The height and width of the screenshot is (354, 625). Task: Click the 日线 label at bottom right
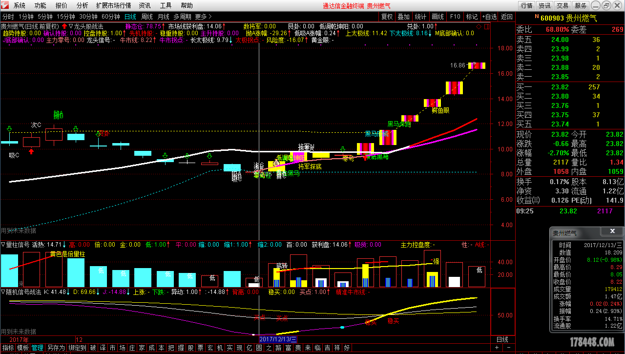(502, 339)
